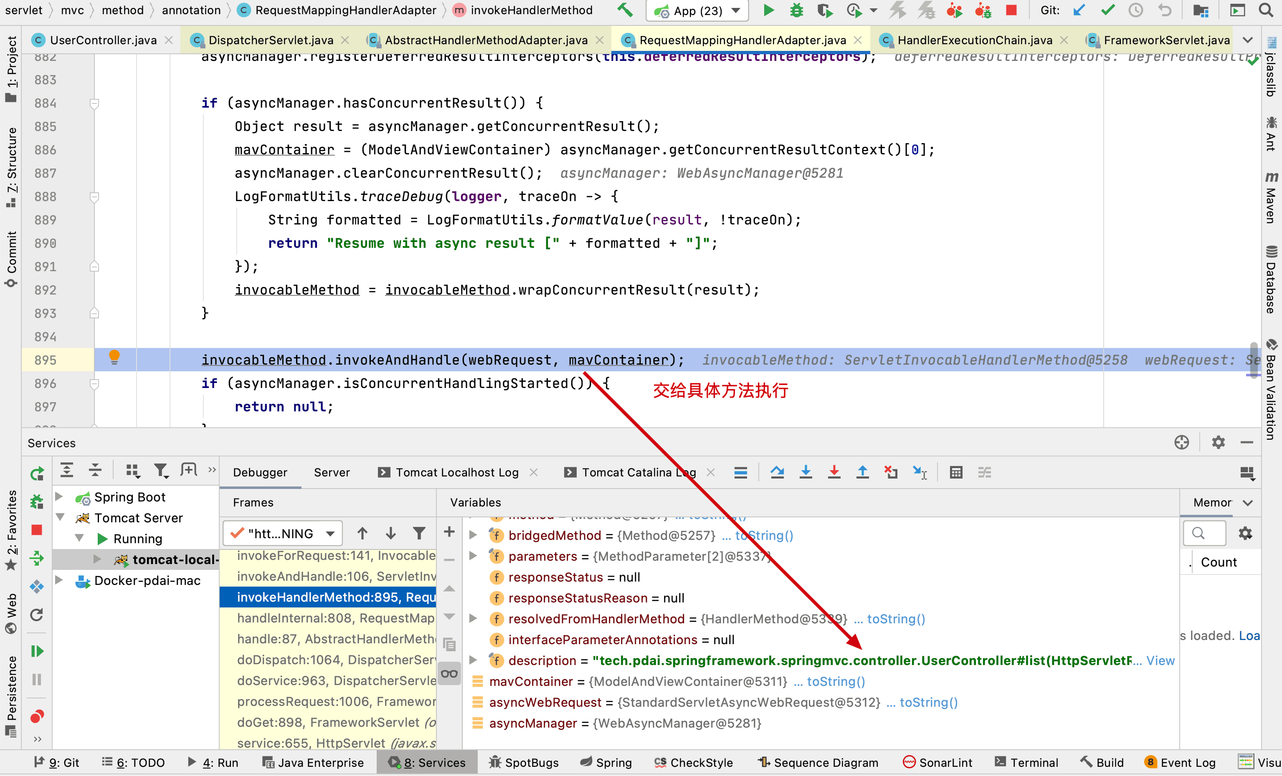This screenshot has height=776, width=1282.
Task: Click Step Into debugger icon
Action: [x=806, y=472]
